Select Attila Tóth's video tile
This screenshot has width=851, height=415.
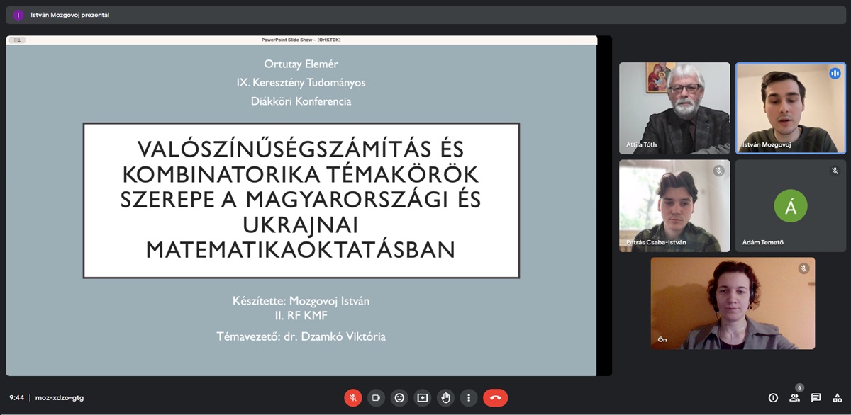(x=674, y=108)
